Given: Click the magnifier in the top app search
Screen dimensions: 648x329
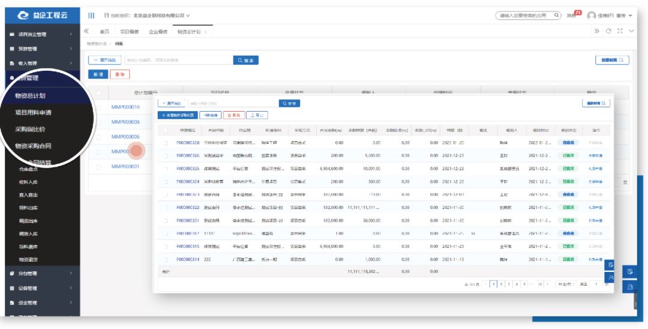Looking at the screenshot, I should point(556,15).
